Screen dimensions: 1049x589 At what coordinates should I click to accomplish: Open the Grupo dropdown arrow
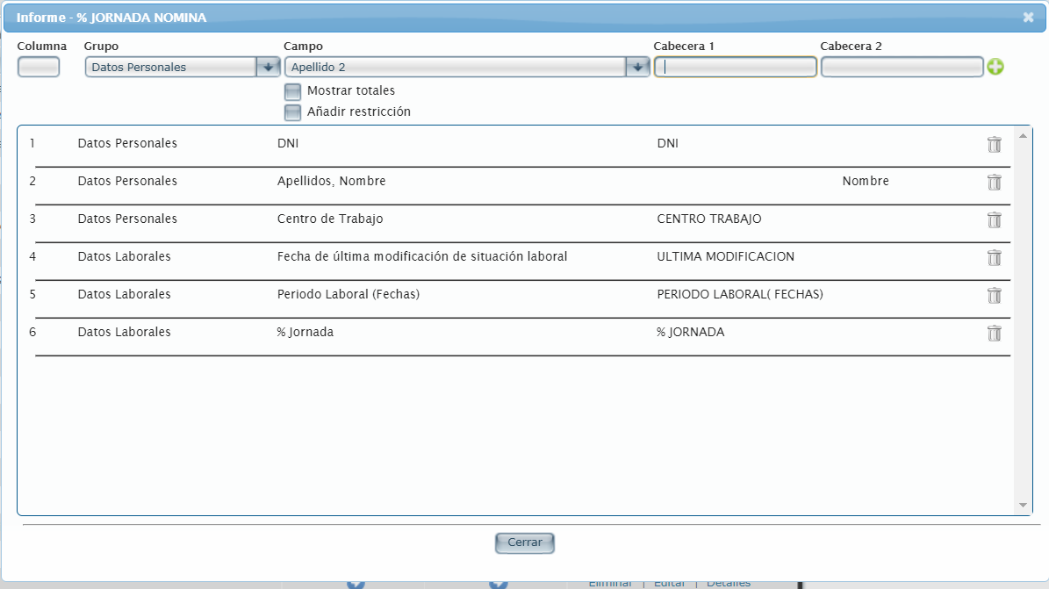pos(268,68)
